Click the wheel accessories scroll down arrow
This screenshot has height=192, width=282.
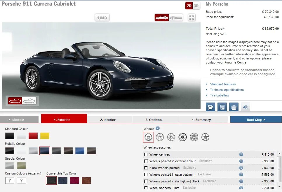[x=279, y=187]
